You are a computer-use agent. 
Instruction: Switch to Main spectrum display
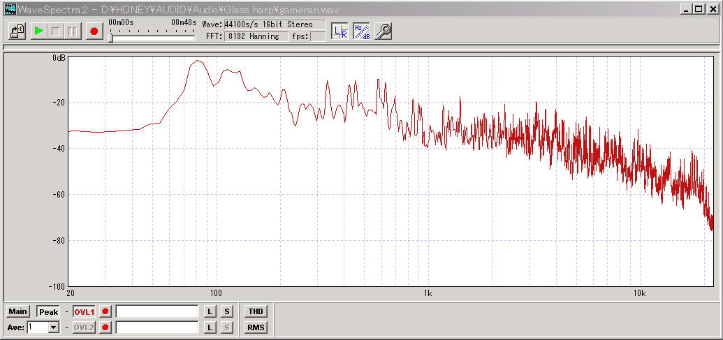18,311
